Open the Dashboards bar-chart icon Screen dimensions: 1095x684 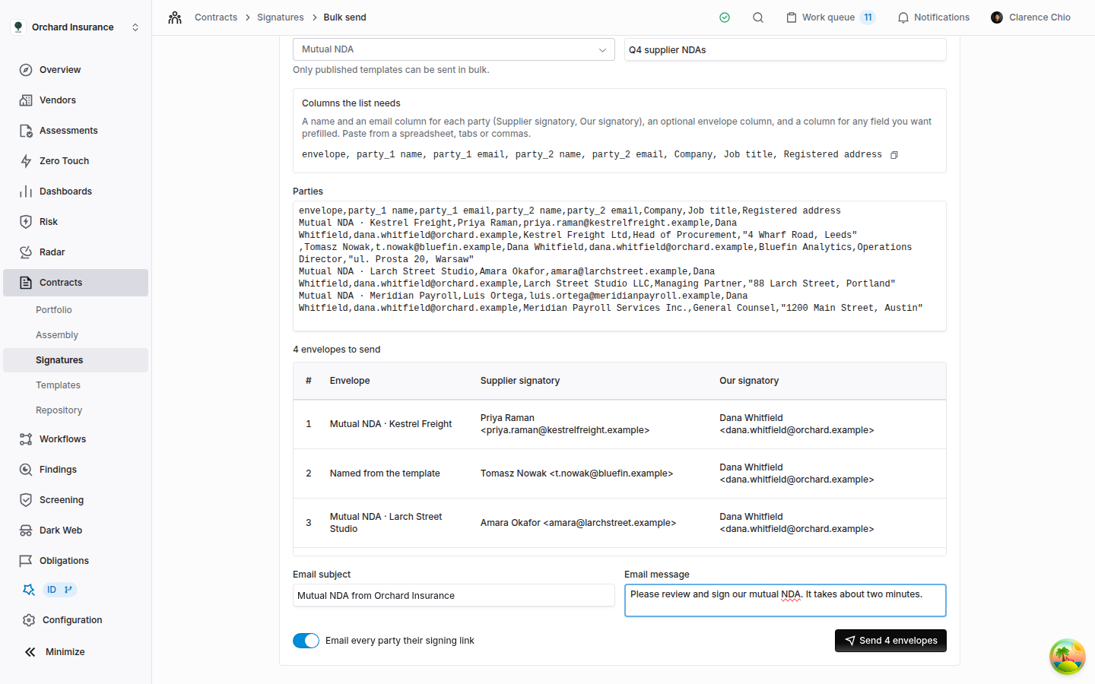point(26,192)
